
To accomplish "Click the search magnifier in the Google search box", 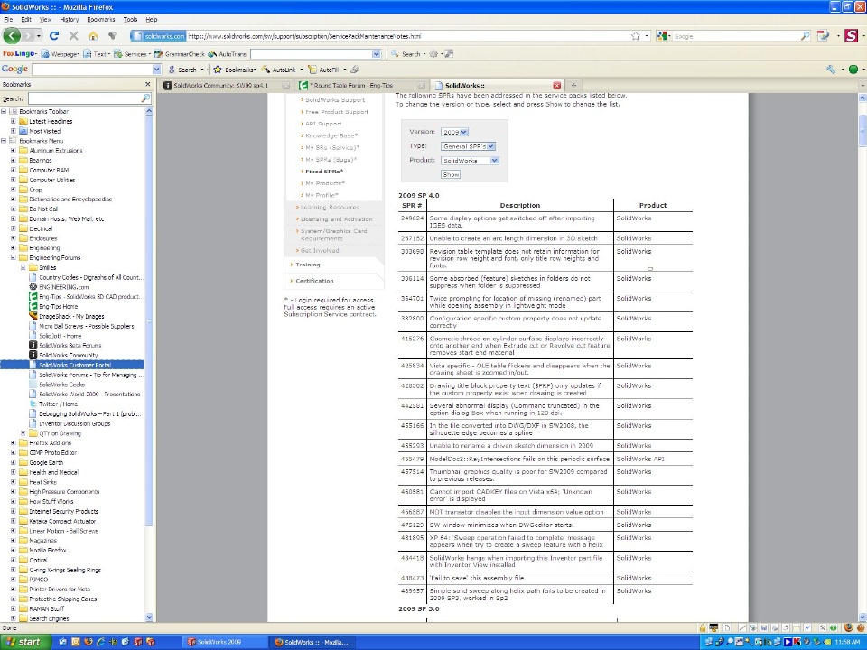I will pyautogui.click(x=805, y=36).
